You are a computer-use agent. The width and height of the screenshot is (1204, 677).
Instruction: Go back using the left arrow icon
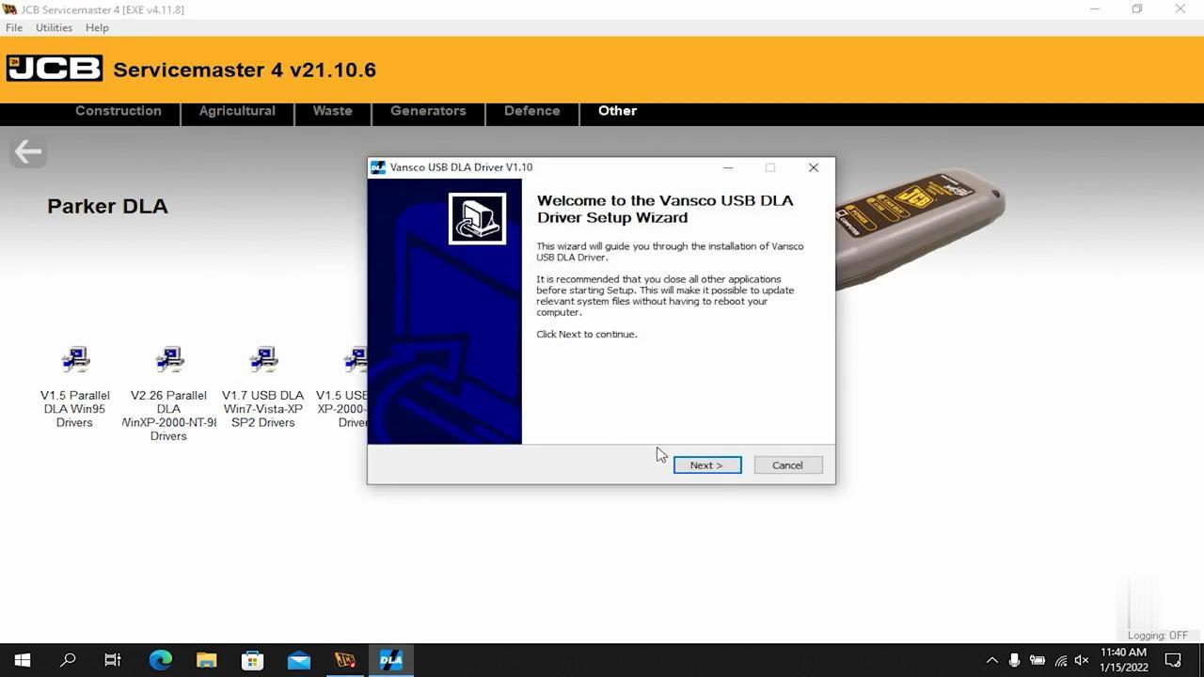(x=28, y=151)
